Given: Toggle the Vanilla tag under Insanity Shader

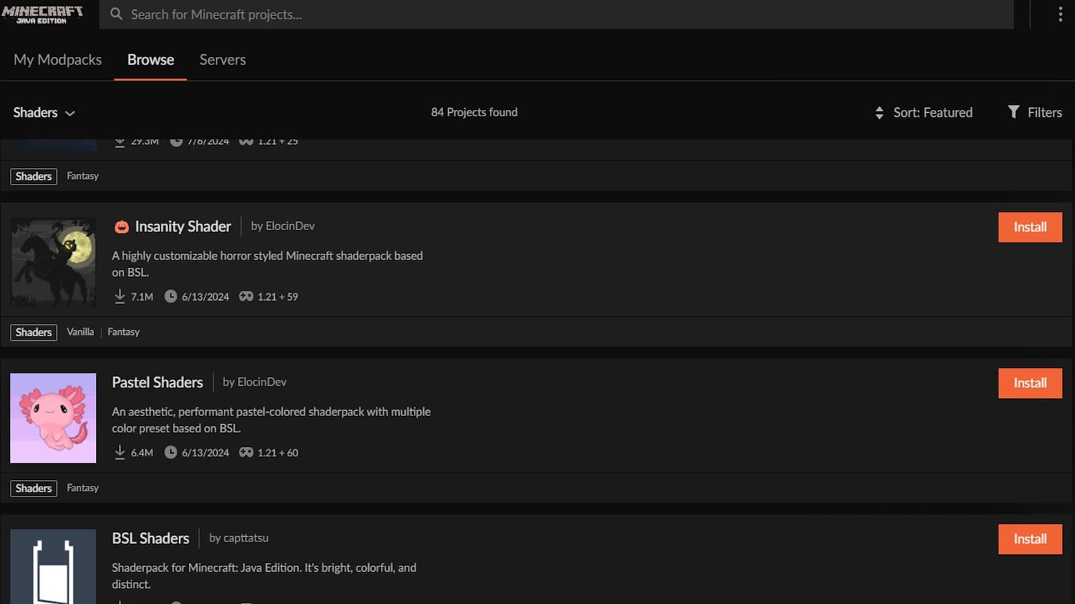Looking at the screenshot, I should (80, 332).
